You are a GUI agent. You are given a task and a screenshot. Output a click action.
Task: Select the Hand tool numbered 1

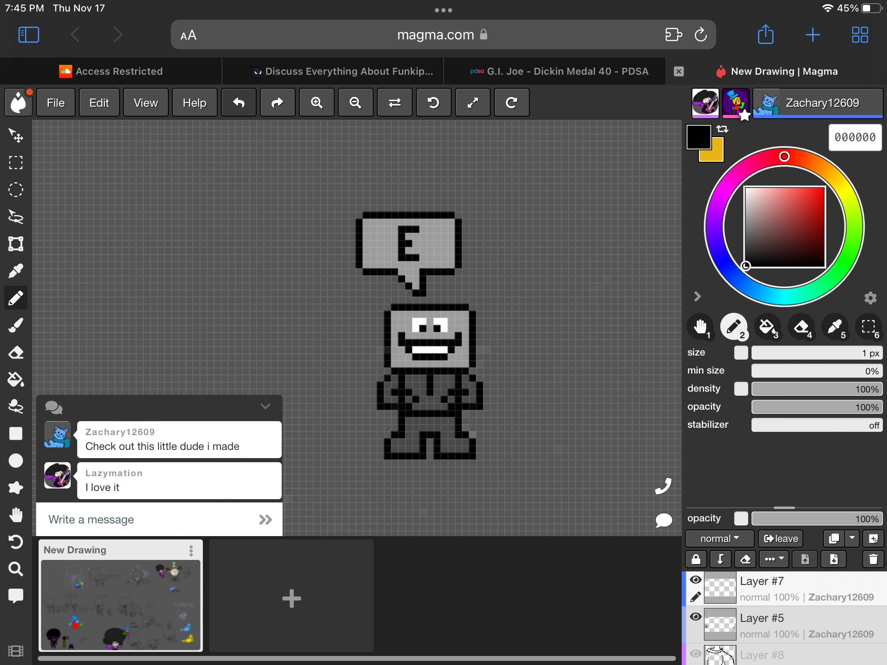[x=701, y=328]
